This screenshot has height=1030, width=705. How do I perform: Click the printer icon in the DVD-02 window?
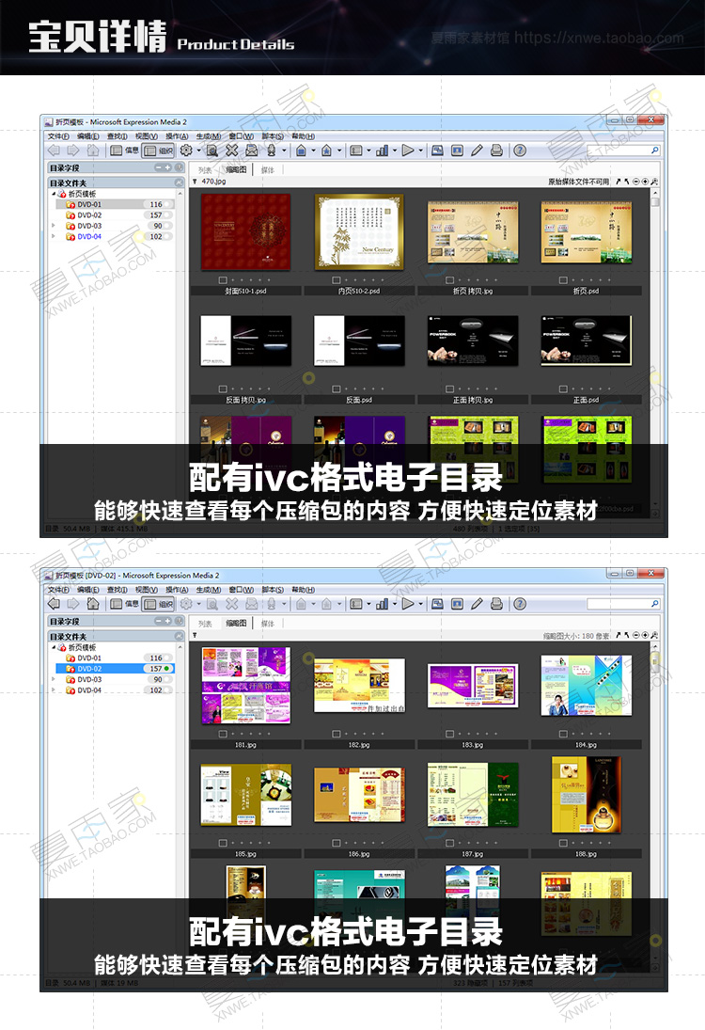497,604
